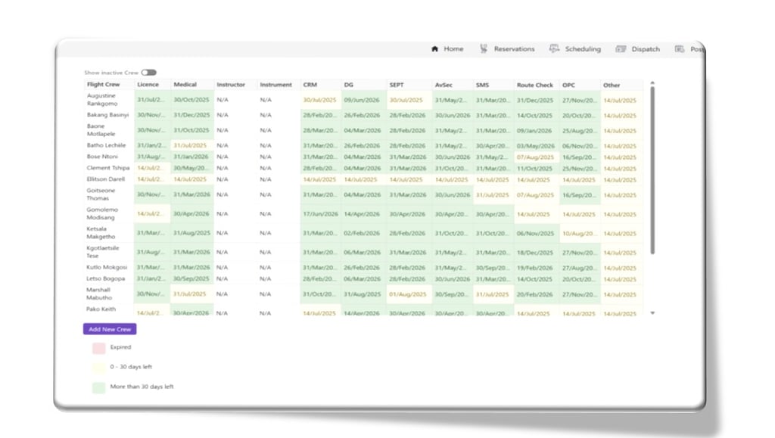
Task: Select crew member Ellitson Darell
Action: click(x=106, y=179)
